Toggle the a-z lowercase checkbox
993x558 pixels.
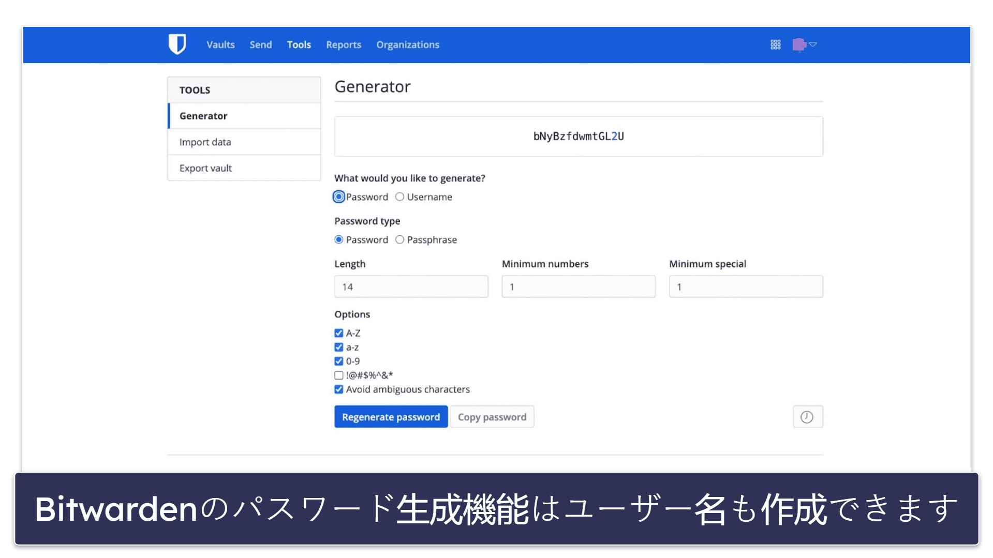coord(339,348)
